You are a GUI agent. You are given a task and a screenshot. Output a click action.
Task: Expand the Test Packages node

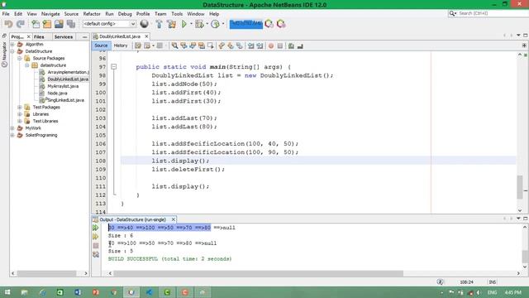(x=20, y=107)
